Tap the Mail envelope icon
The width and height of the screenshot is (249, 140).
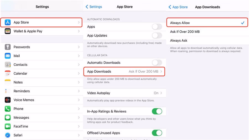pyautogui.click(x=7, y=56)
